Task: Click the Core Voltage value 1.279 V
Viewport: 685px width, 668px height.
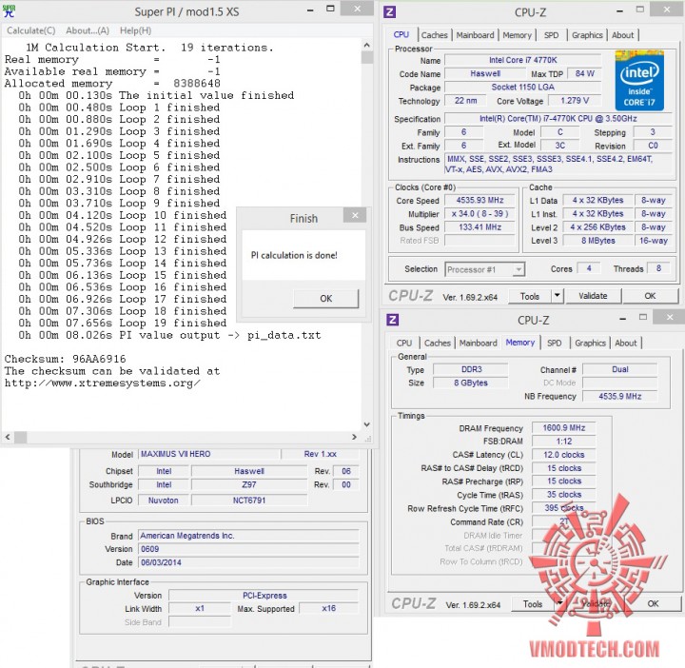Action: (x=575, y=101)
